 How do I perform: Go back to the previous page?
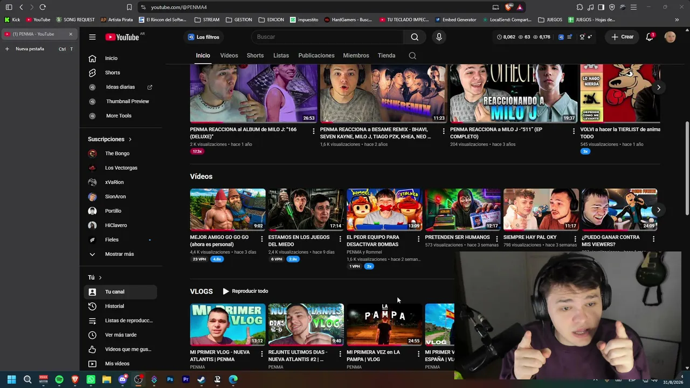tap(21, 7)
